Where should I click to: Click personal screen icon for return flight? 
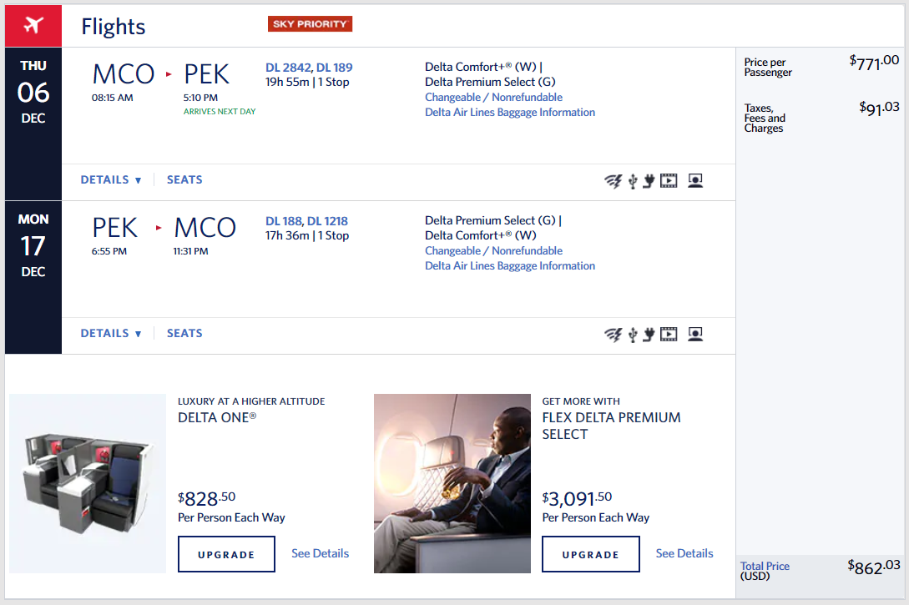(x=694, y=335)
